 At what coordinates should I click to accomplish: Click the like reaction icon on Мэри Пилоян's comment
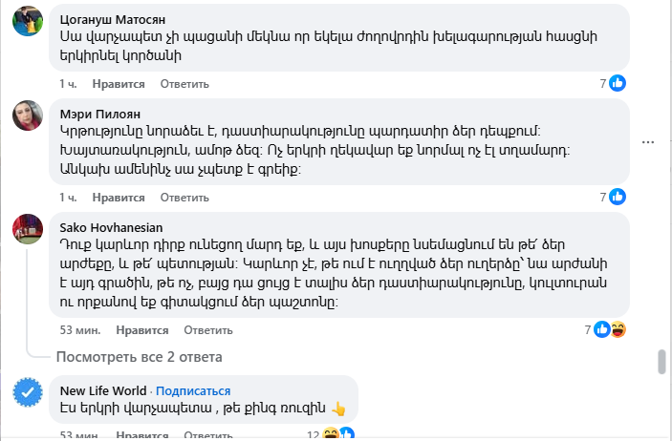[618, 198]
